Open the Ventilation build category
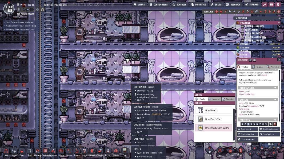 click(45, 151)
